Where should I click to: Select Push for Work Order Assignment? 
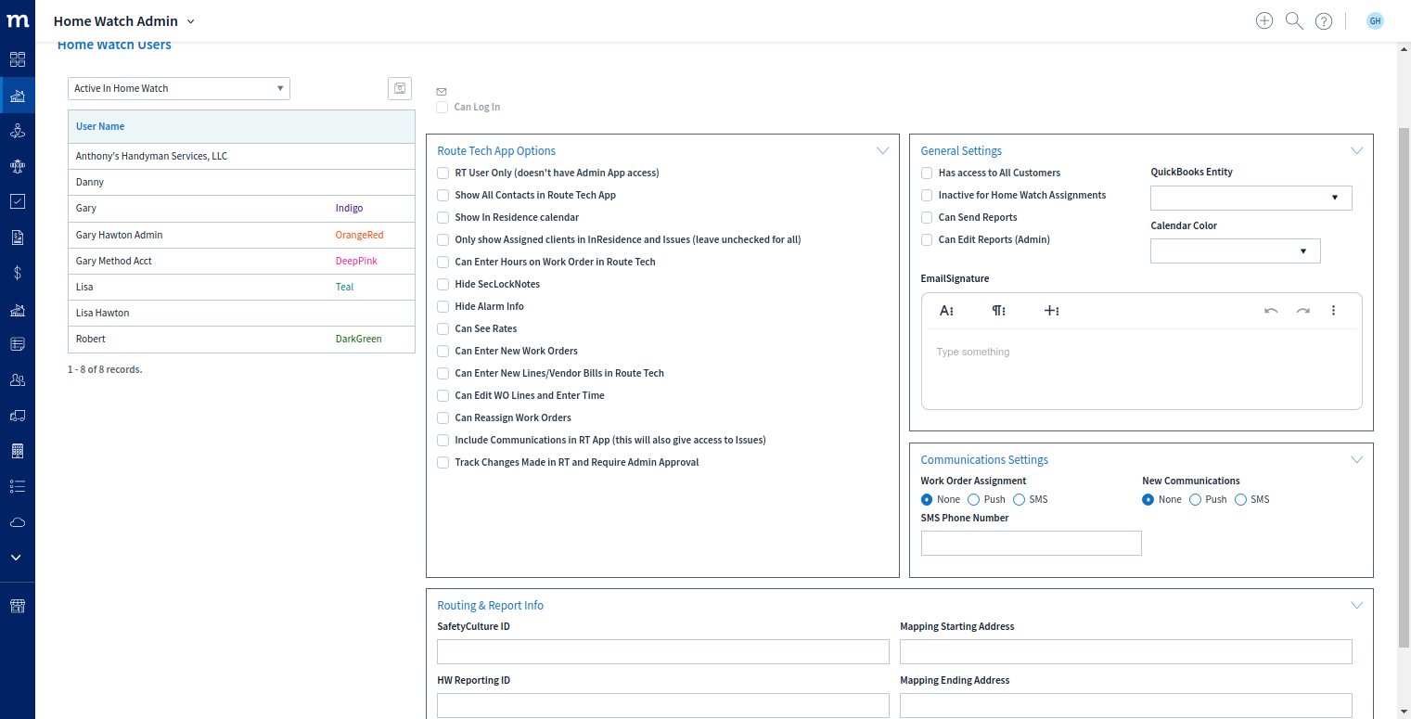[x=974, y=499]
